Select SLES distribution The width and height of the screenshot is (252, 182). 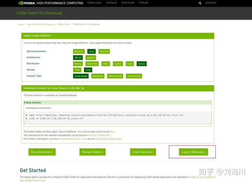tap(130, 64)
